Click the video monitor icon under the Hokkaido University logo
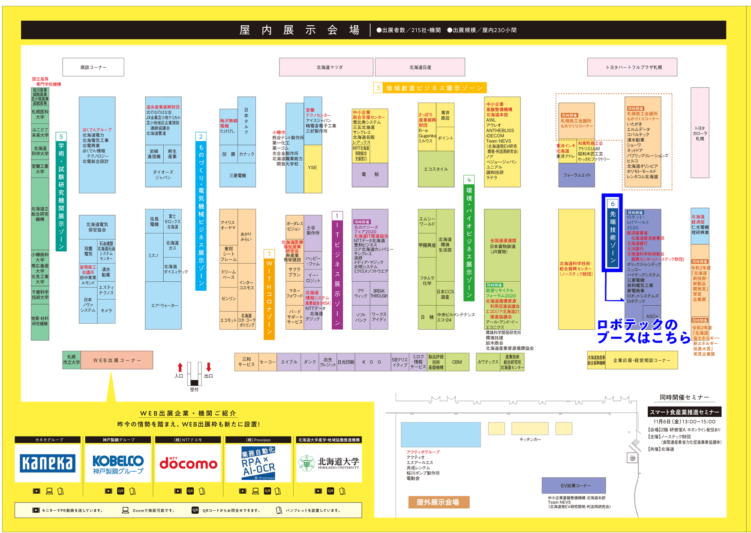 [318, 491]
